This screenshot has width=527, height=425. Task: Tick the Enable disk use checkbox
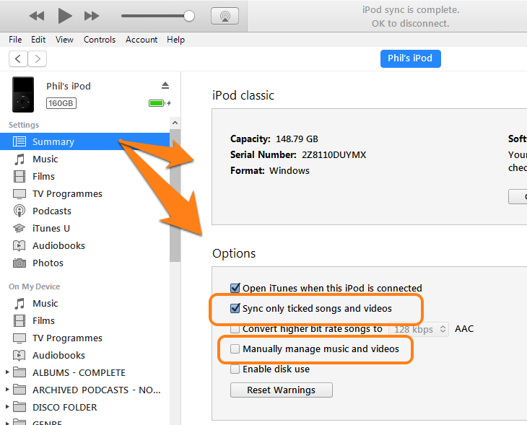pos(235,369)
